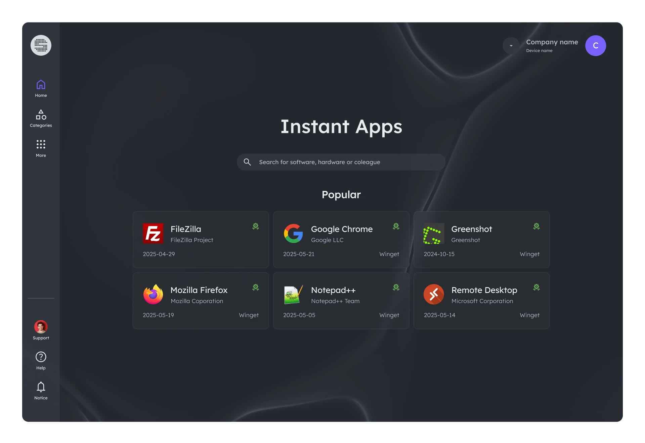Click the date 2025-04-29

coord(159,254)
